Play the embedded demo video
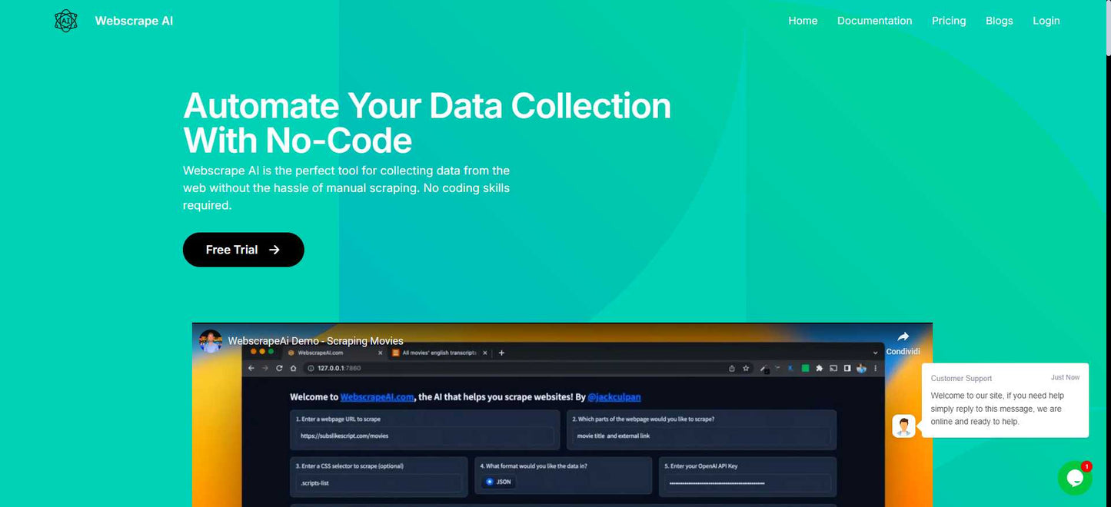 [x=561, y=430]
